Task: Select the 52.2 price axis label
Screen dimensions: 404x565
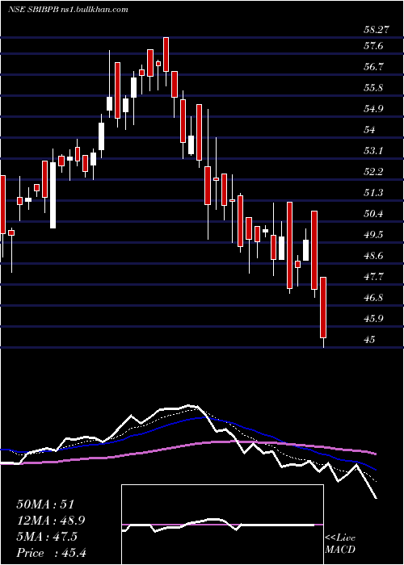Action: [x=373, y=172]
